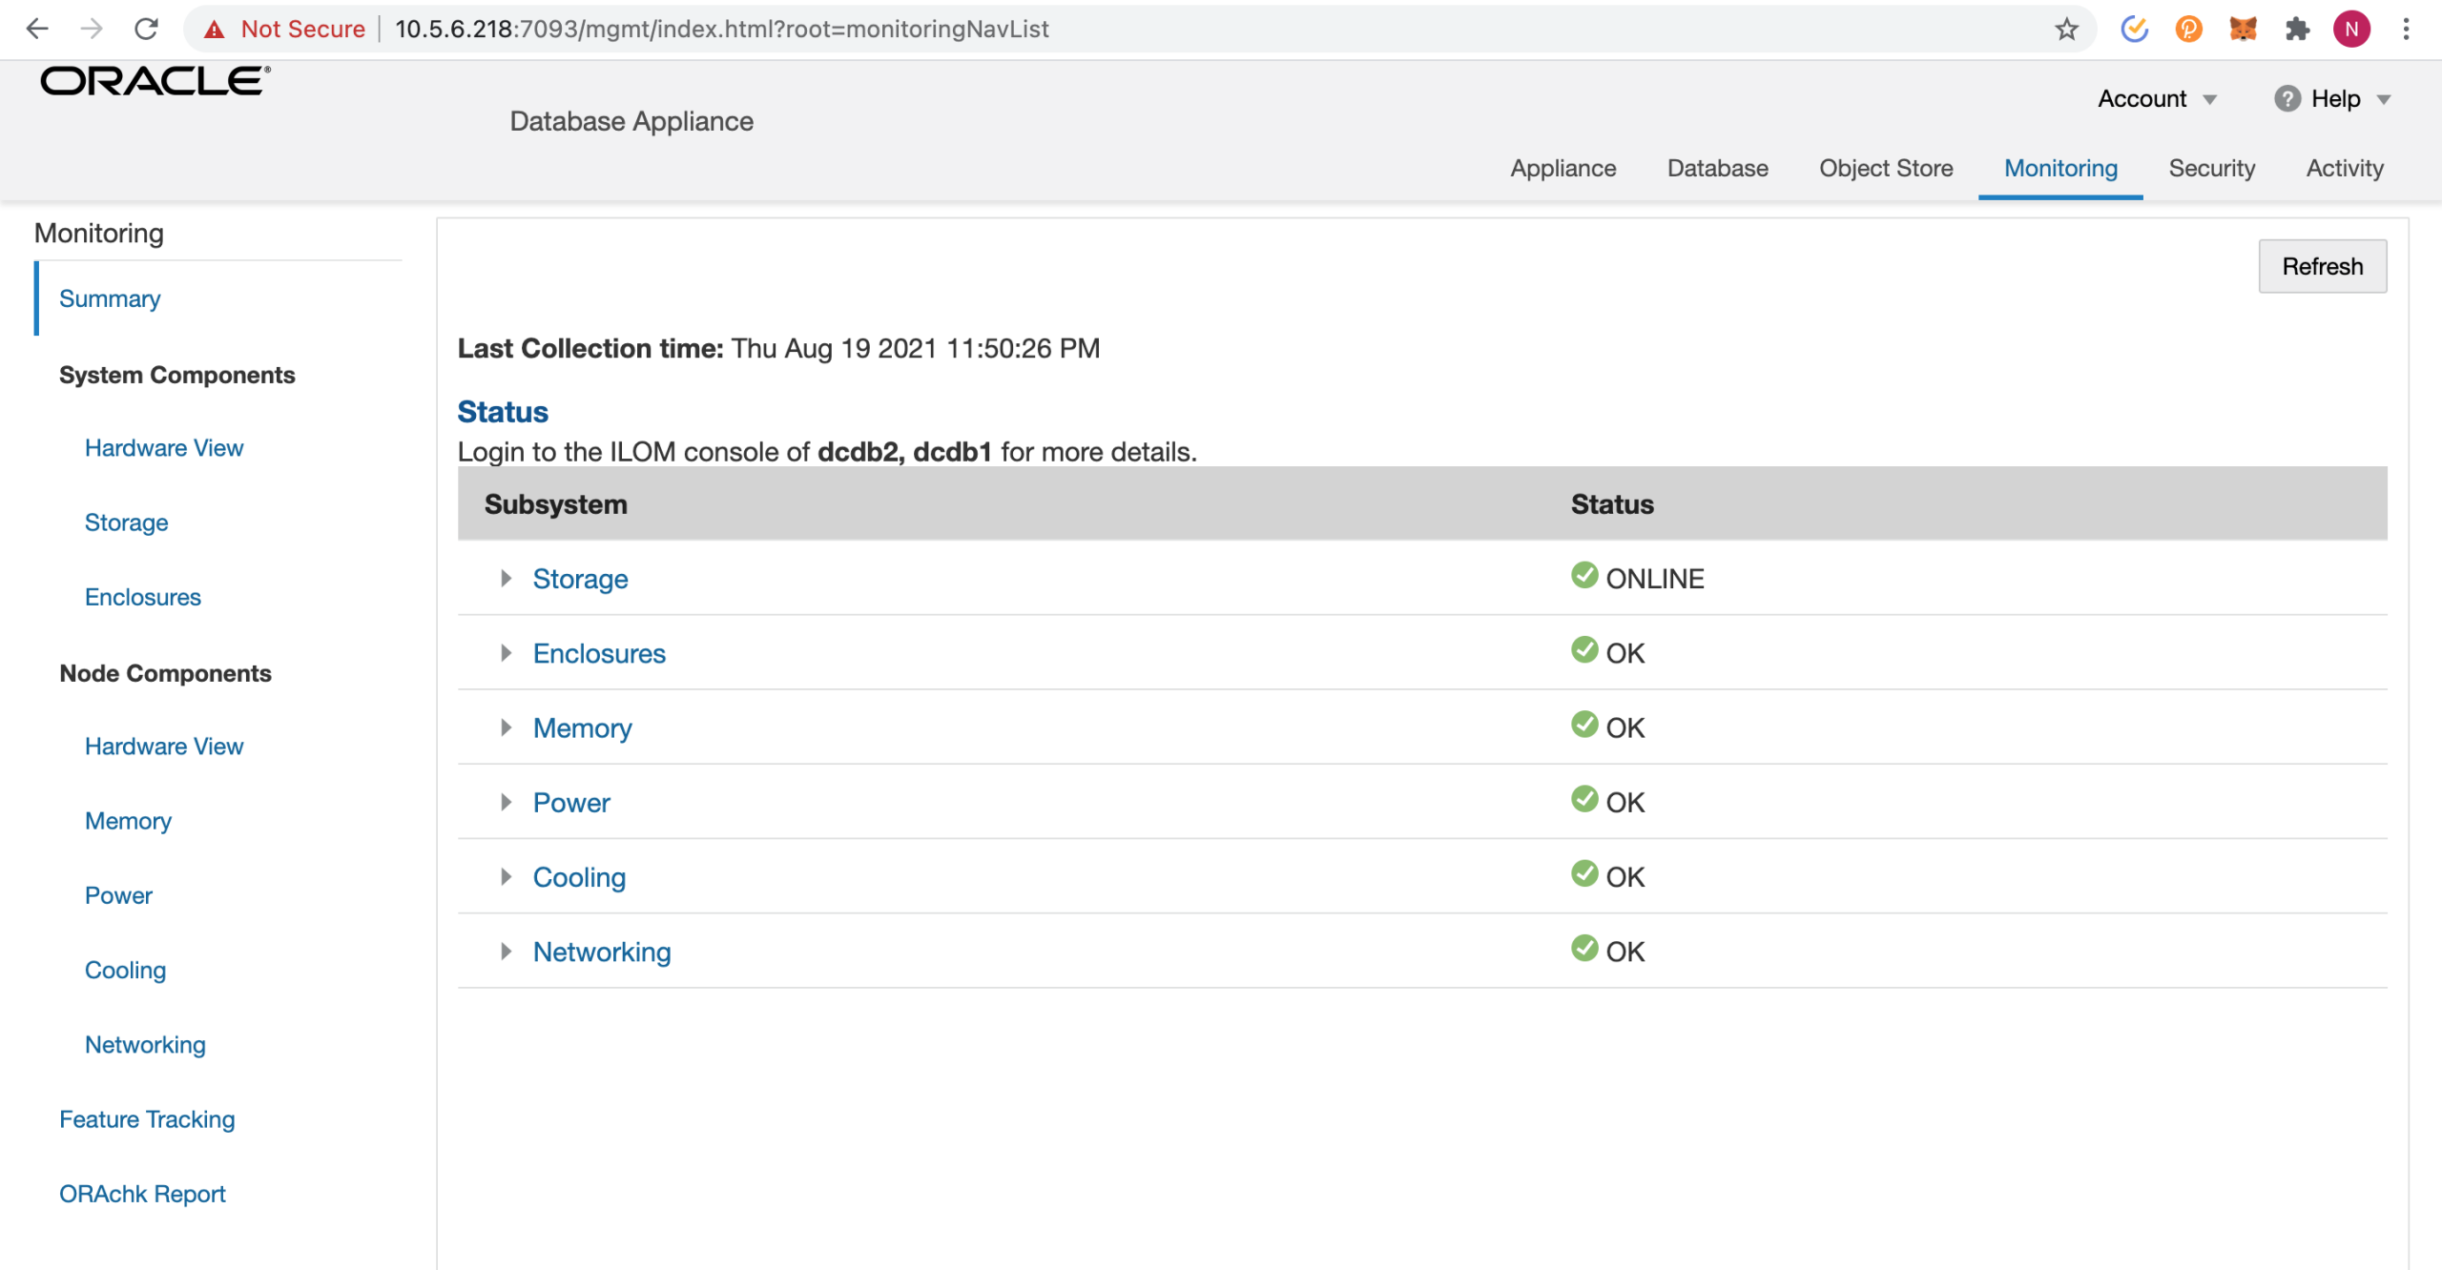
Task: Click the Database Appliance title text
Action: point(631,121)
